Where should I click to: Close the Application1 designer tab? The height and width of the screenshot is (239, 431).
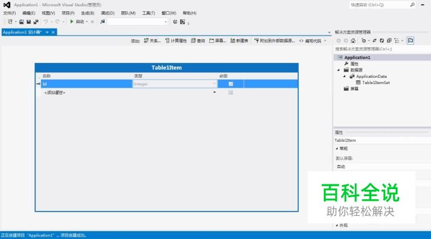click(53, 32)
